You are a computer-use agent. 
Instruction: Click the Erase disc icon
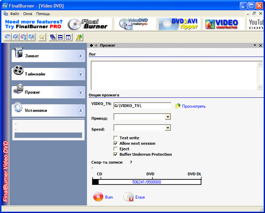click(129, 197)
